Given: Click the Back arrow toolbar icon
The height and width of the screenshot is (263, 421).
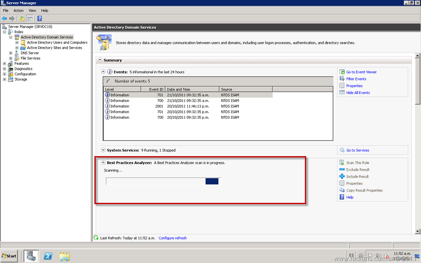Looking at the screenshot, I should pos(5,18).
